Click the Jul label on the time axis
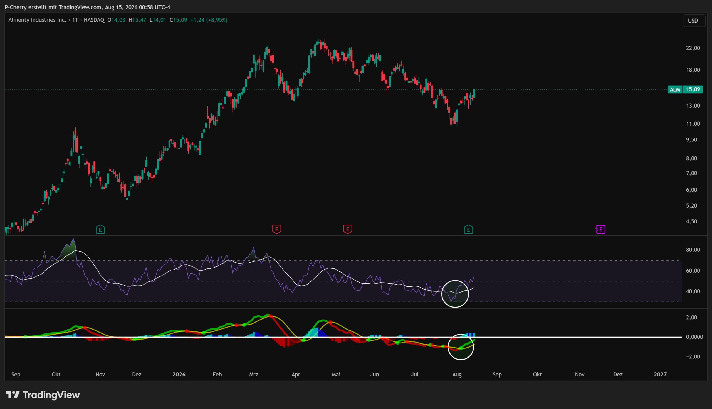Screen dimensions: 712x409 click(415, 375)
